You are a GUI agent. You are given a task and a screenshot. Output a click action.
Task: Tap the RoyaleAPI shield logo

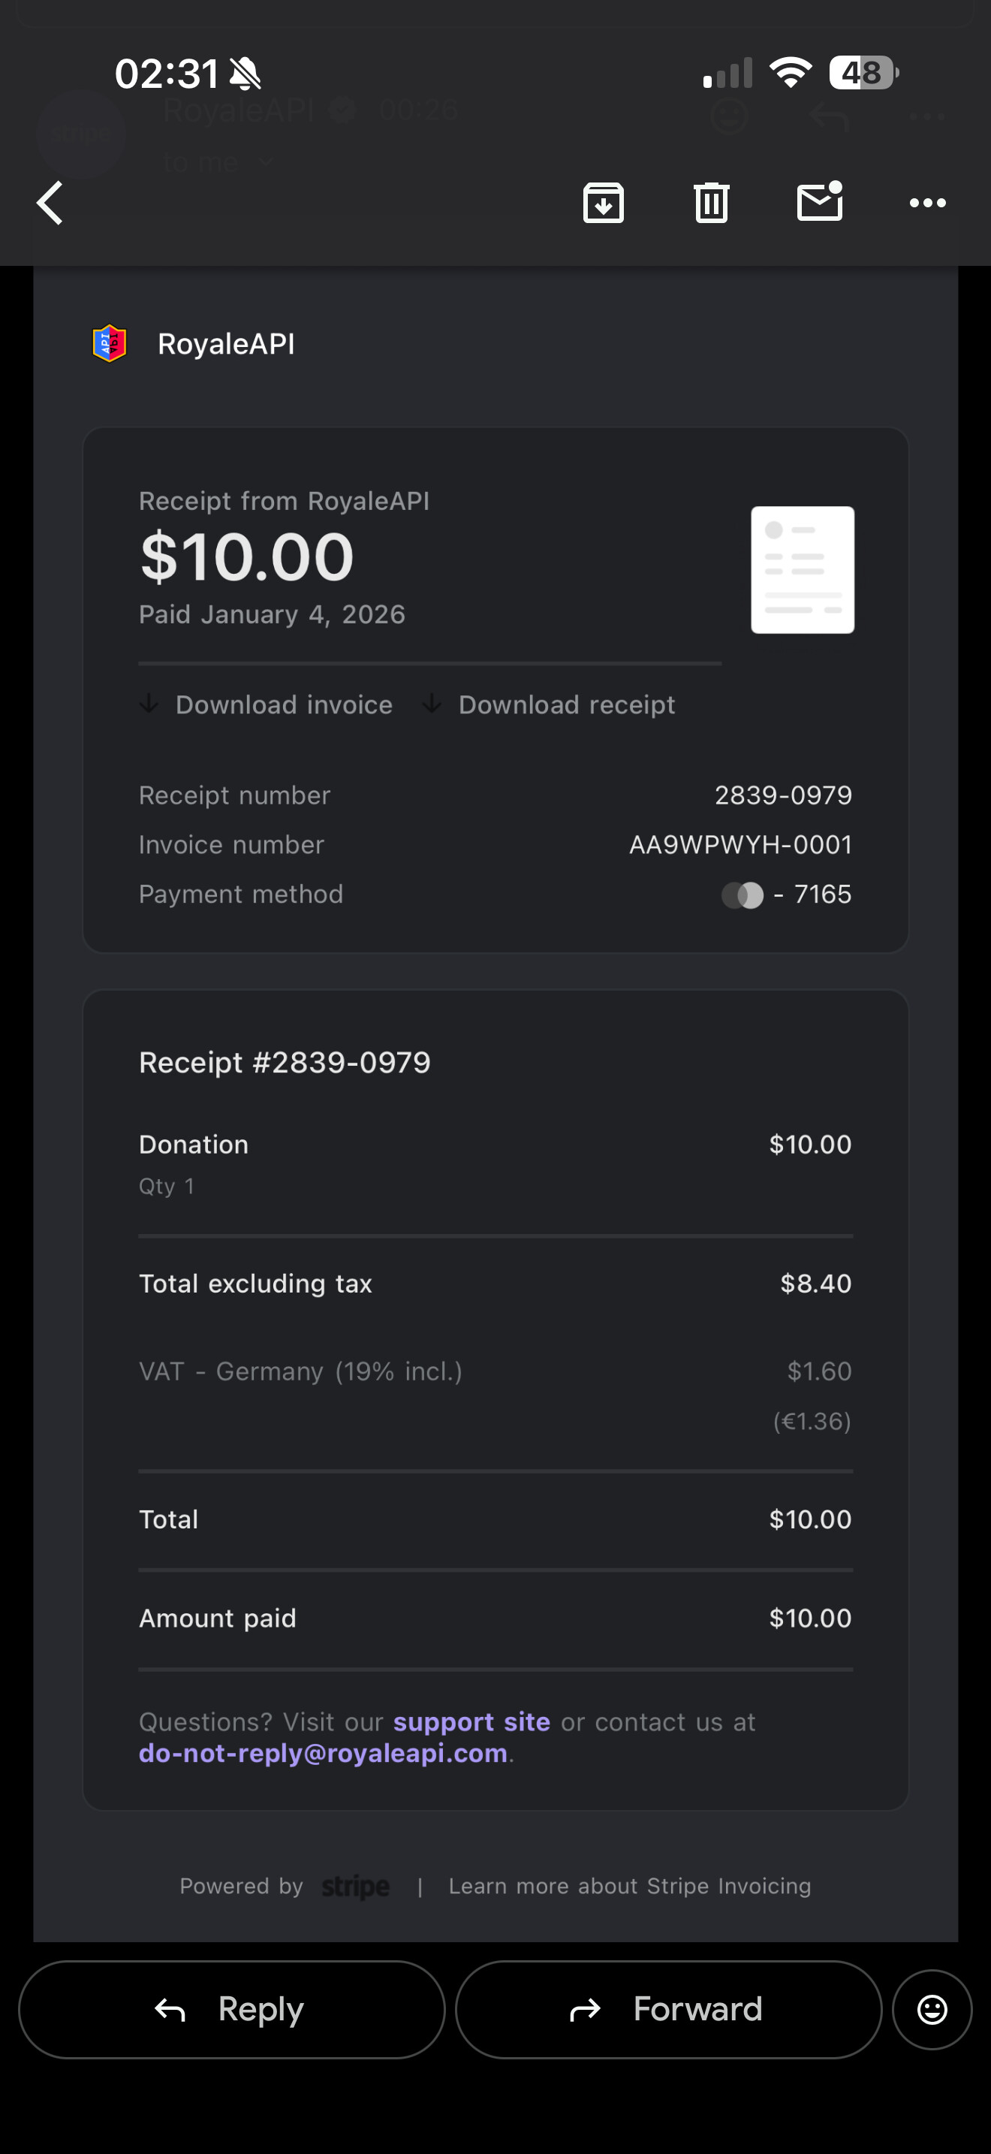[110, 344]
